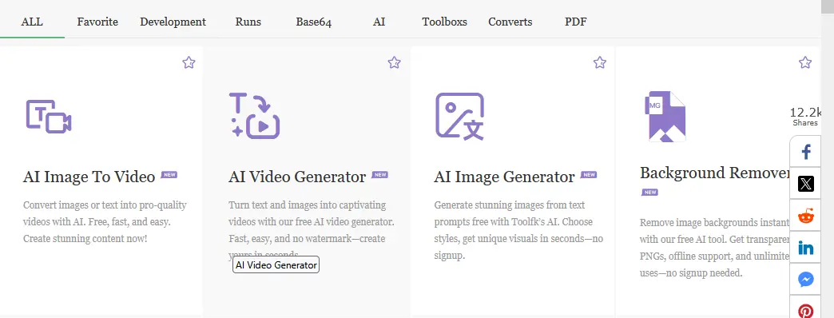
Task: Click the 'Convert images or text' description
Action: tap(105, 222)
